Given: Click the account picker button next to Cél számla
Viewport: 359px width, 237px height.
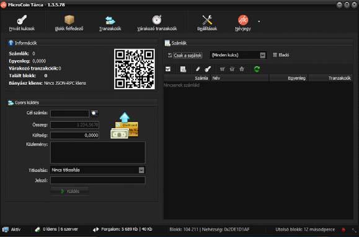Looking at the screenshot, I should tap(94, 113).
